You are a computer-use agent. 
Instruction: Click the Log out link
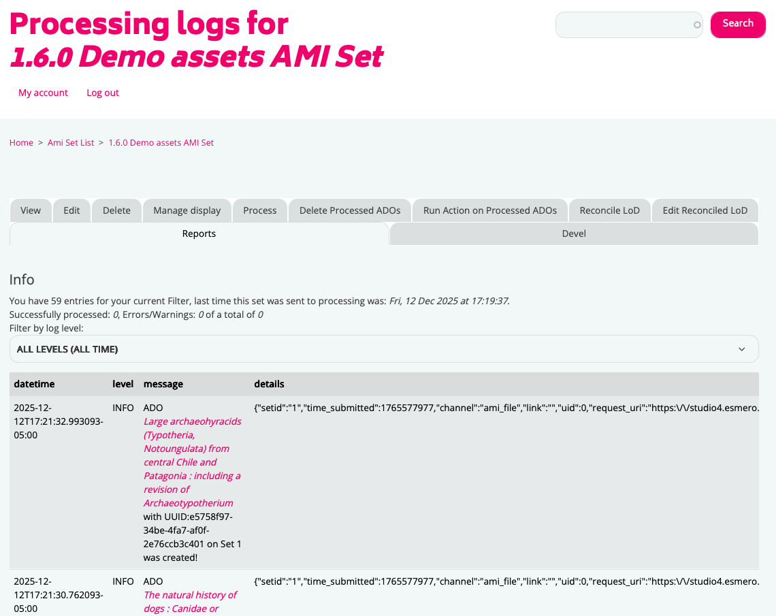coord(103,93)
